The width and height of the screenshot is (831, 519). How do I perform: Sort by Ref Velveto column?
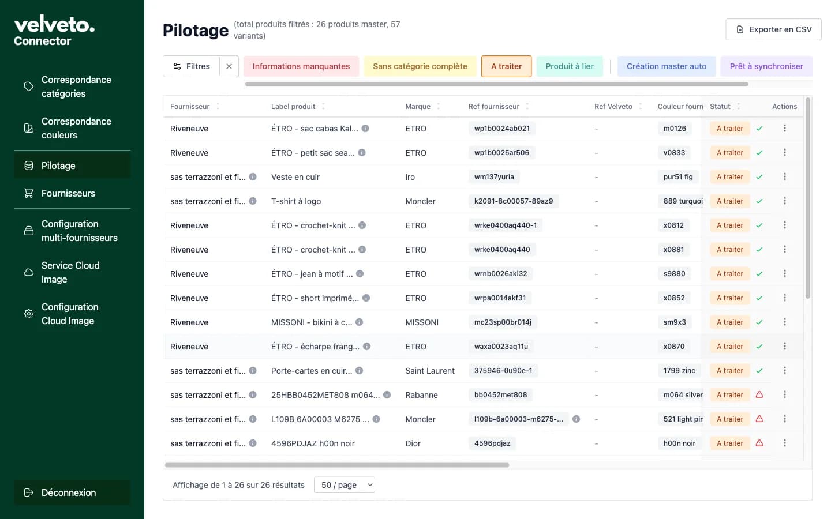pos(641,106)
